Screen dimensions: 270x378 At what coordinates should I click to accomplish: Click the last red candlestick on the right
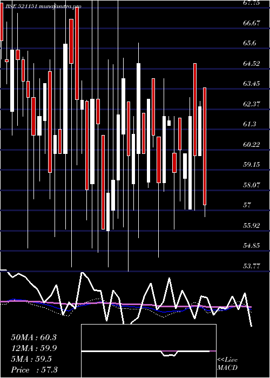click(x=205, y=146)
